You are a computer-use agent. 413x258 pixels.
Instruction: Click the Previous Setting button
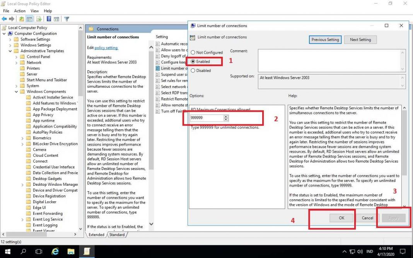tap(325, 40)
